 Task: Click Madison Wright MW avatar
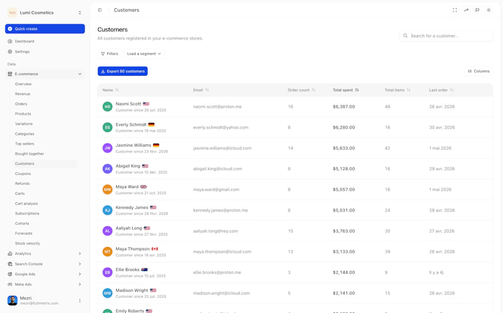pyautogui.click(x=108, y=293)
